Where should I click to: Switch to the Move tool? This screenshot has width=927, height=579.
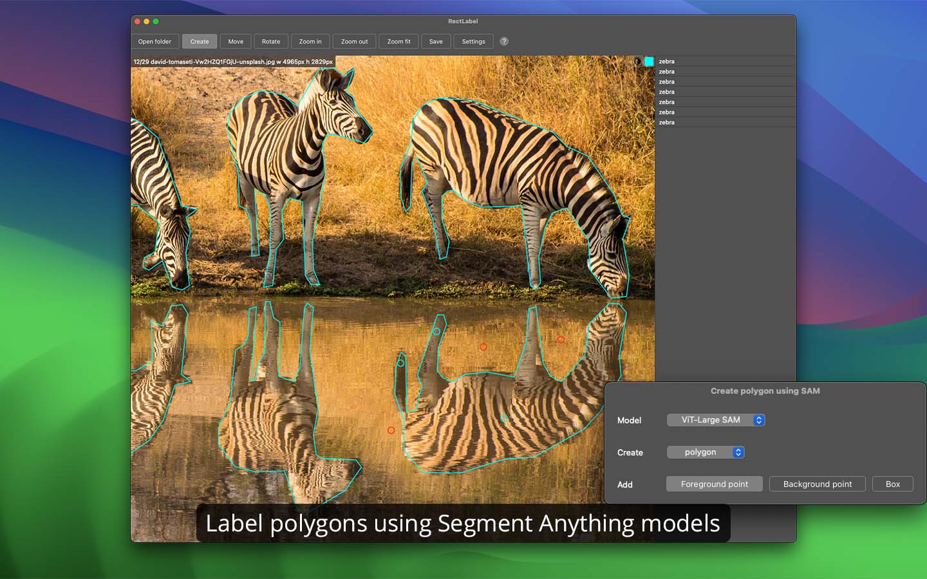click(235, 41)
